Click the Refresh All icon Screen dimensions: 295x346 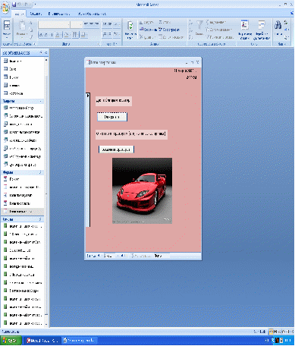pyautogui.click(x=130, y=26)
